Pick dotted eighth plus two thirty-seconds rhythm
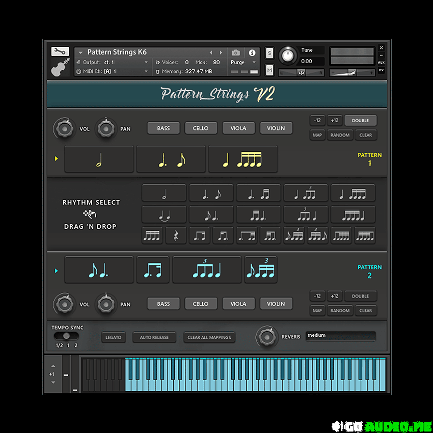The width and height of the screenshot is (433, 433). (x=247, y=235)
